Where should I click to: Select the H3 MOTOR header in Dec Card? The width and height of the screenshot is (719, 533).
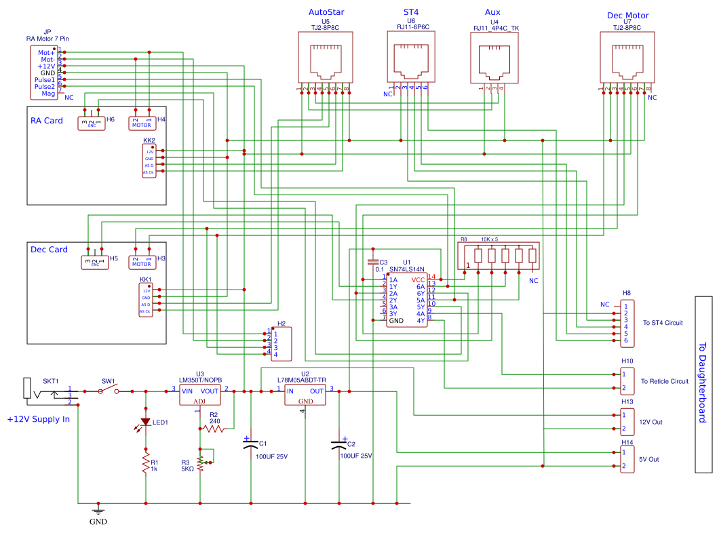(x=142, y=262)
